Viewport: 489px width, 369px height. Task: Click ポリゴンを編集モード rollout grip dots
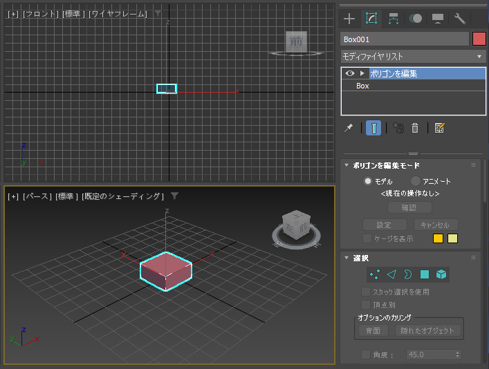473,165
